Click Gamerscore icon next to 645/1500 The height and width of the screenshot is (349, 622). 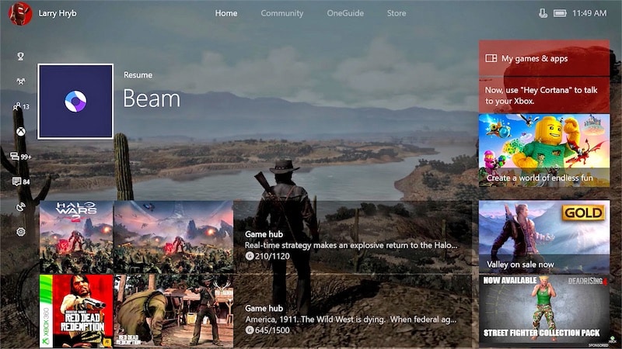(x=250, y=330)
